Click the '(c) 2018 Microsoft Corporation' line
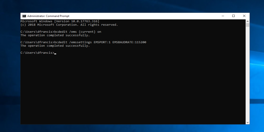Image resolution: width=264 pixels, height=132 pixels. [69, 25]
